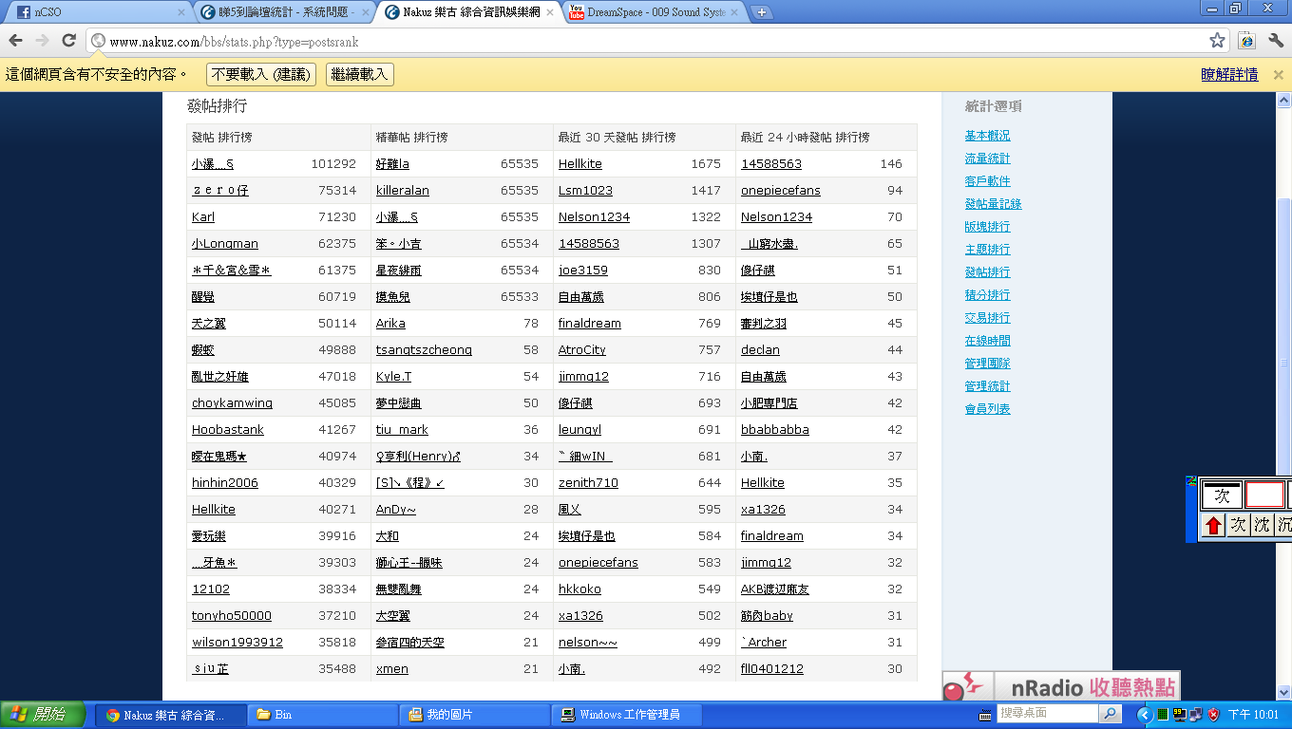Dismiss the insecure content warning bar
Viewport: 1292px width, 729px height.
click(x=1278, y=75)
